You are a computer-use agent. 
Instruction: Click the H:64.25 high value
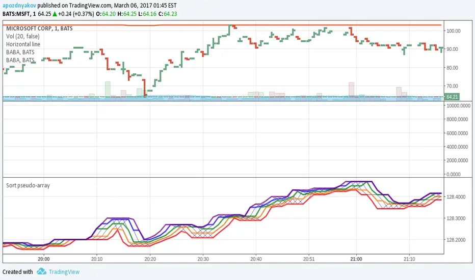[127, 14]
